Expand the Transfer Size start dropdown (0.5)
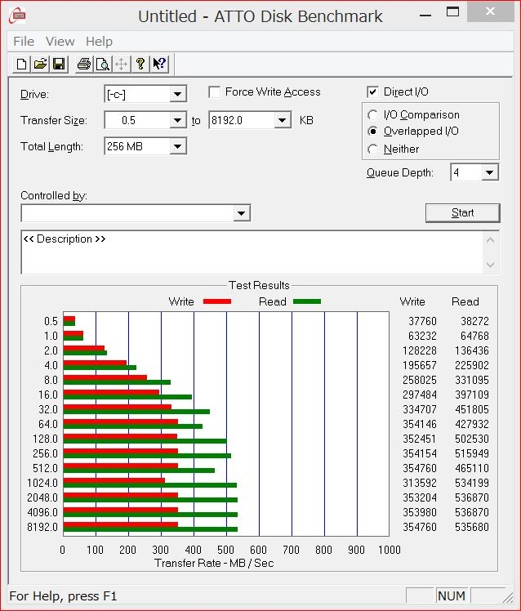 [x=178, y=120]
